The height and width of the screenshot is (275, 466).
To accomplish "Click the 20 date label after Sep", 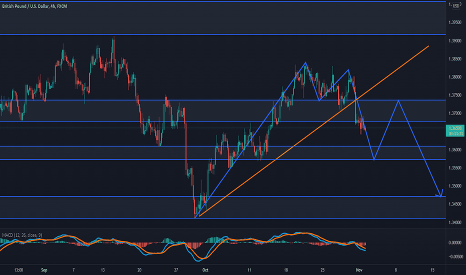I will pos(139,270).
